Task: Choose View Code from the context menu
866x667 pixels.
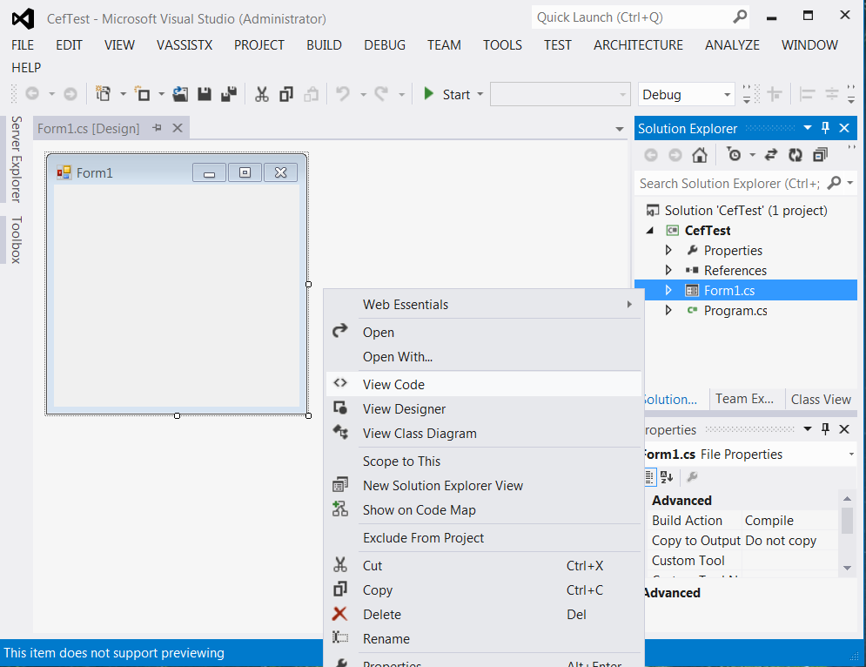Action: pos(393,384)
